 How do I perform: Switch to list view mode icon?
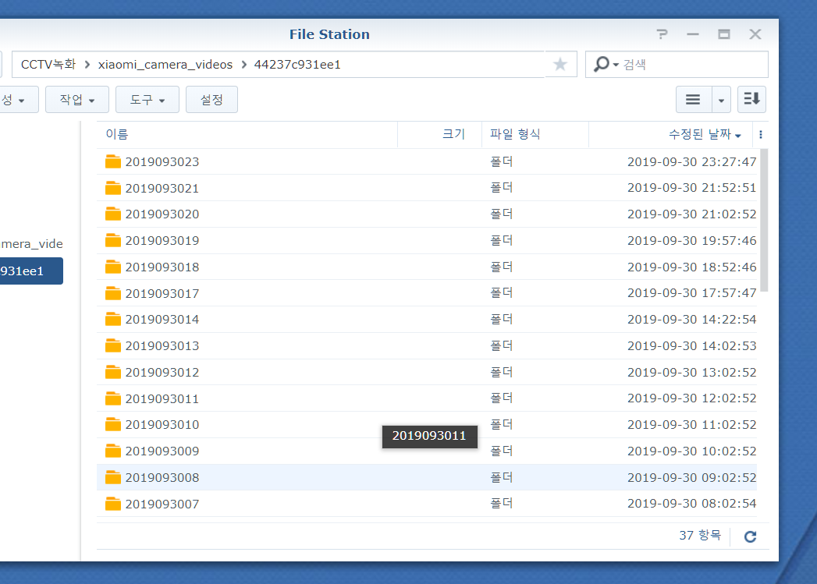[693, 99]
